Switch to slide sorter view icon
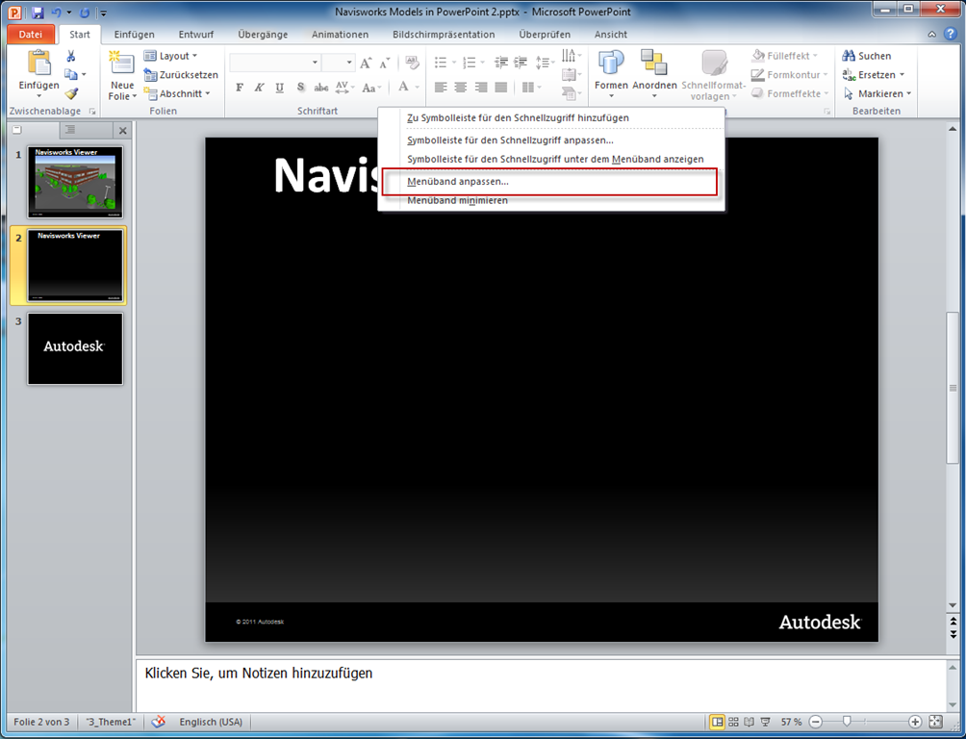Screen dimensions: 966x739 [x=734, y=722]
